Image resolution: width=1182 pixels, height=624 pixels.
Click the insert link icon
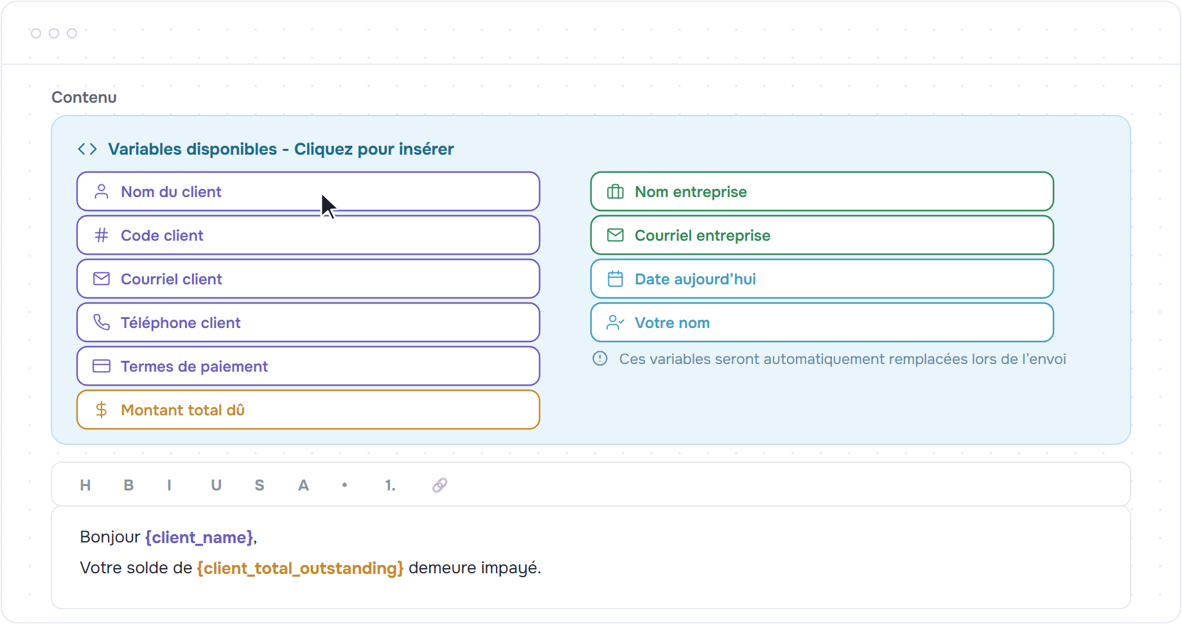point(440,485)
